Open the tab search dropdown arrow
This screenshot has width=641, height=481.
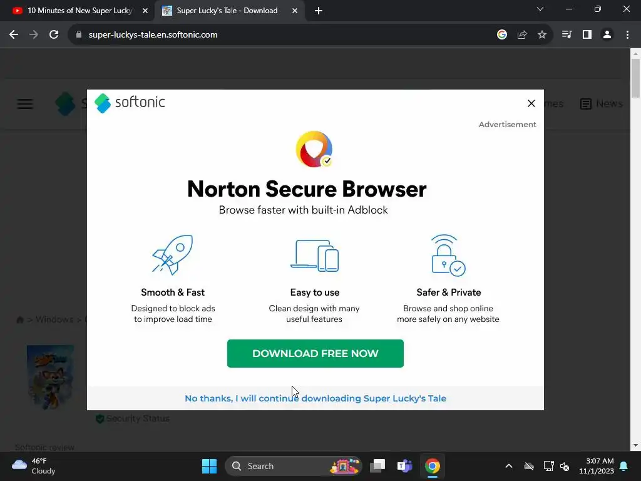tap(540, 9)
